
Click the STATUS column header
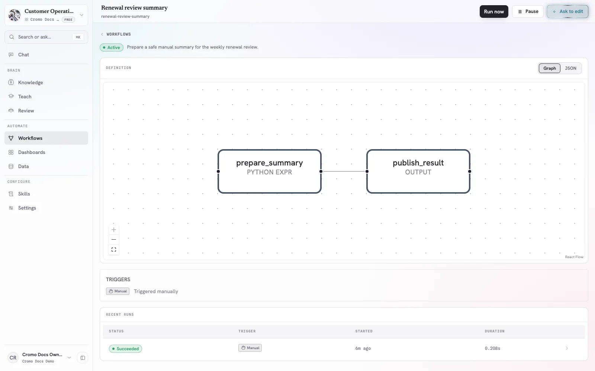click(116, 331)
